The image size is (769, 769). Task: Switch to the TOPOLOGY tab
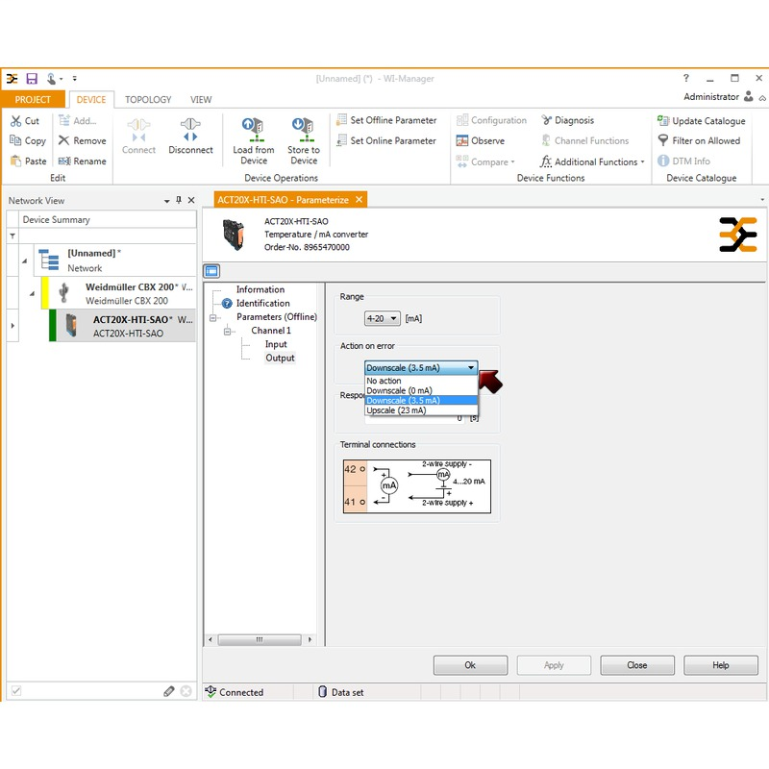click(x=148, y=100)
